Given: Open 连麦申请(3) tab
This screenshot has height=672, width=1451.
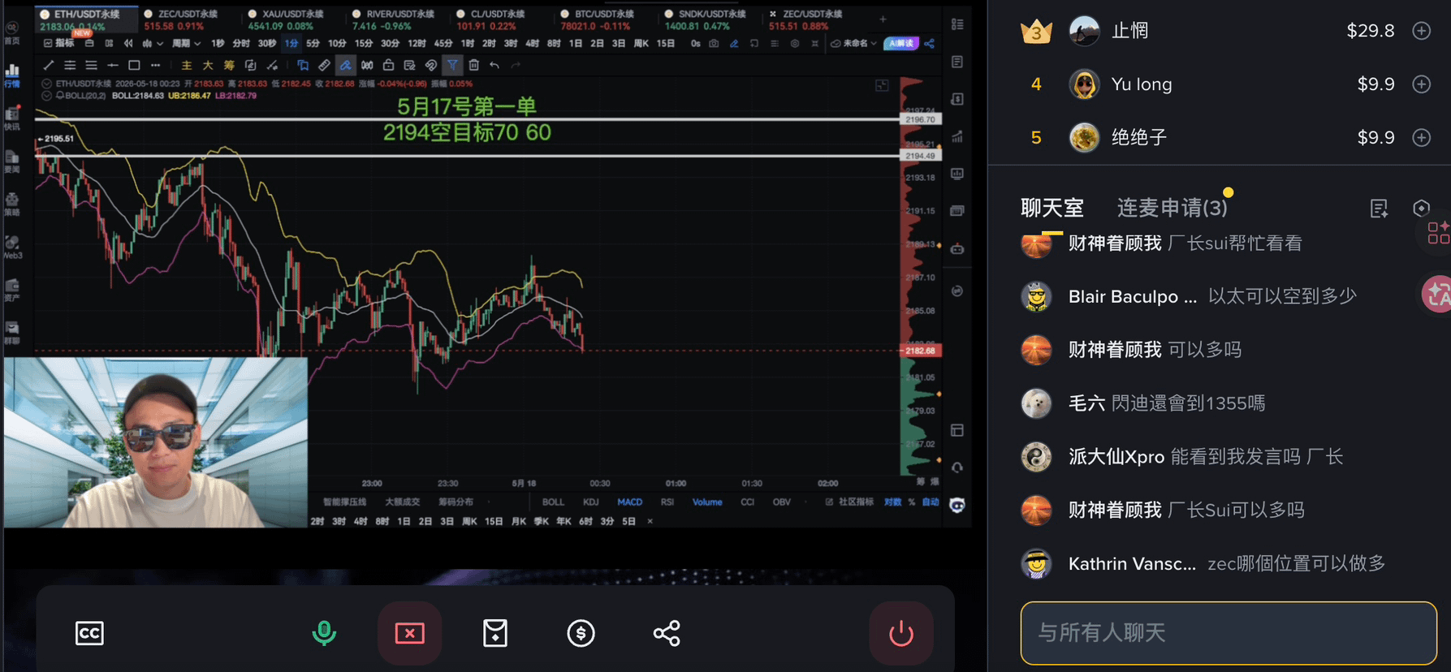Looking at the screenshot, I should pyautogui.click(x=1172, y=208).
